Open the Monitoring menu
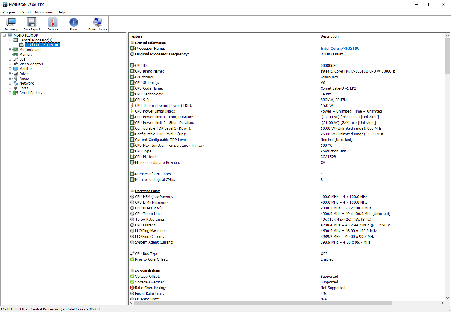451x312 pixels. tap(44, 12)
